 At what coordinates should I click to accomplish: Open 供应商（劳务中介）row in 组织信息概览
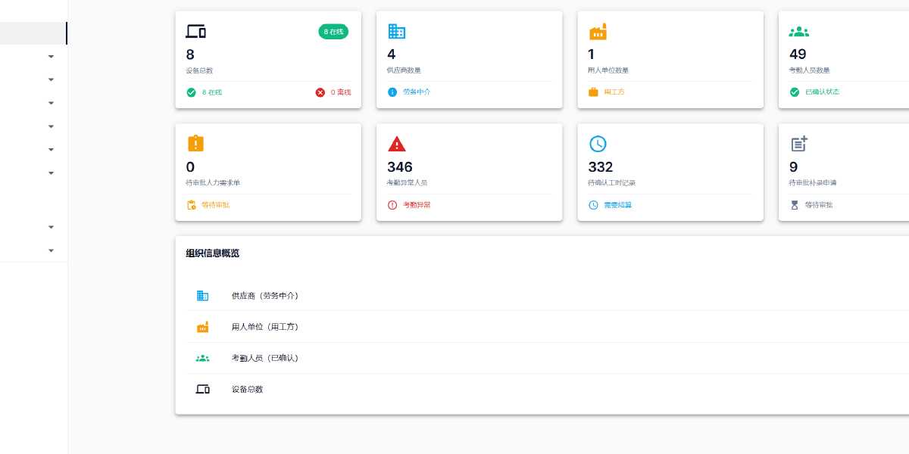[264, 296]
